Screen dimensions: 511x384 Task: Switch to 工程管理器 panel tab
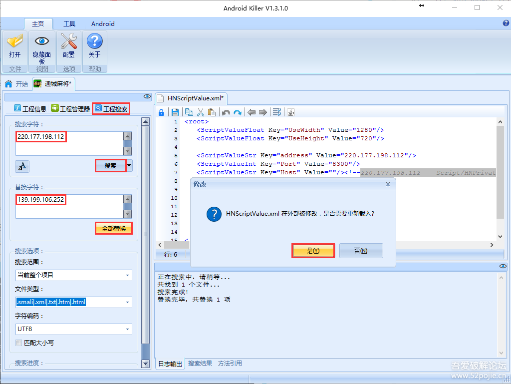[70, 109]
